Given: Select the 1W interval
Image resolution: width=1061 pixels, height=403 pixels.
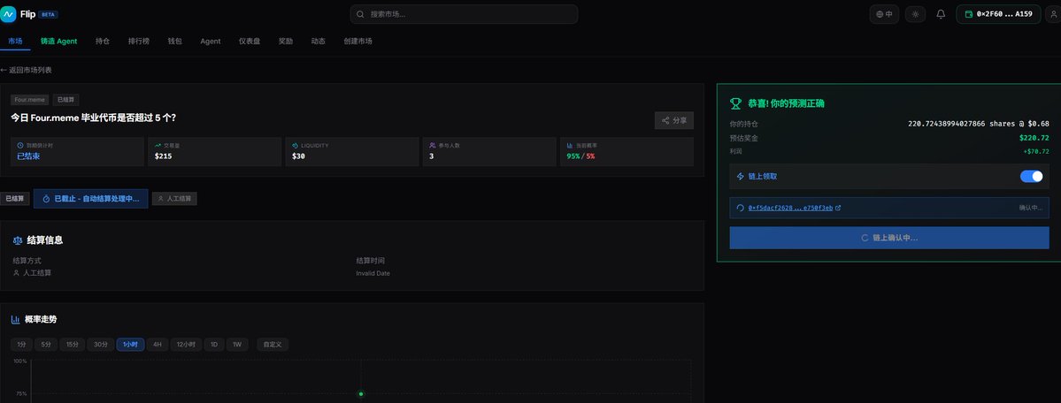Looking at the screenshot, I should 237,345.
